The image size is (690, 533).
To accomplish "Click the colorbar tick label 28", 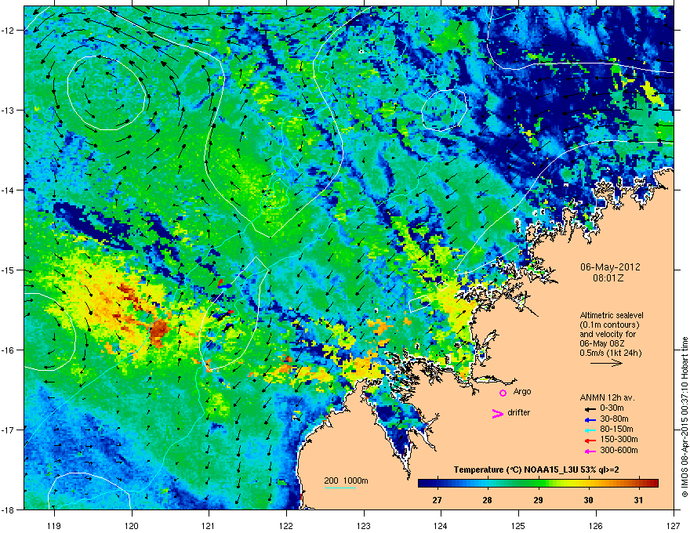I will [487, 500].
